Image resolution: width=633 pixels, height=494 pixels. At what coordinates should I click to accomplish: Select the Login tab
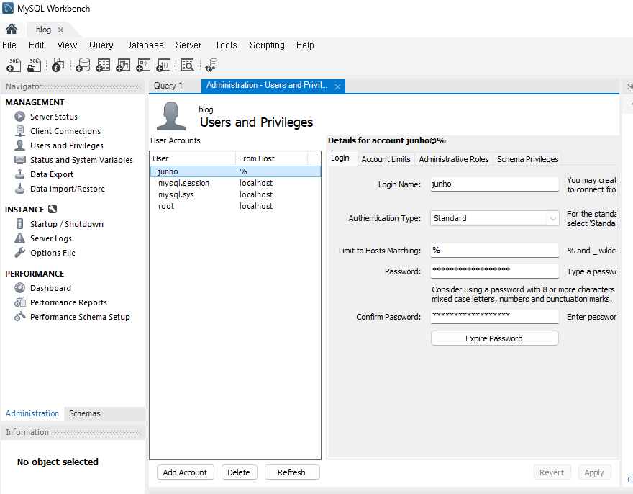click(340, 158)
